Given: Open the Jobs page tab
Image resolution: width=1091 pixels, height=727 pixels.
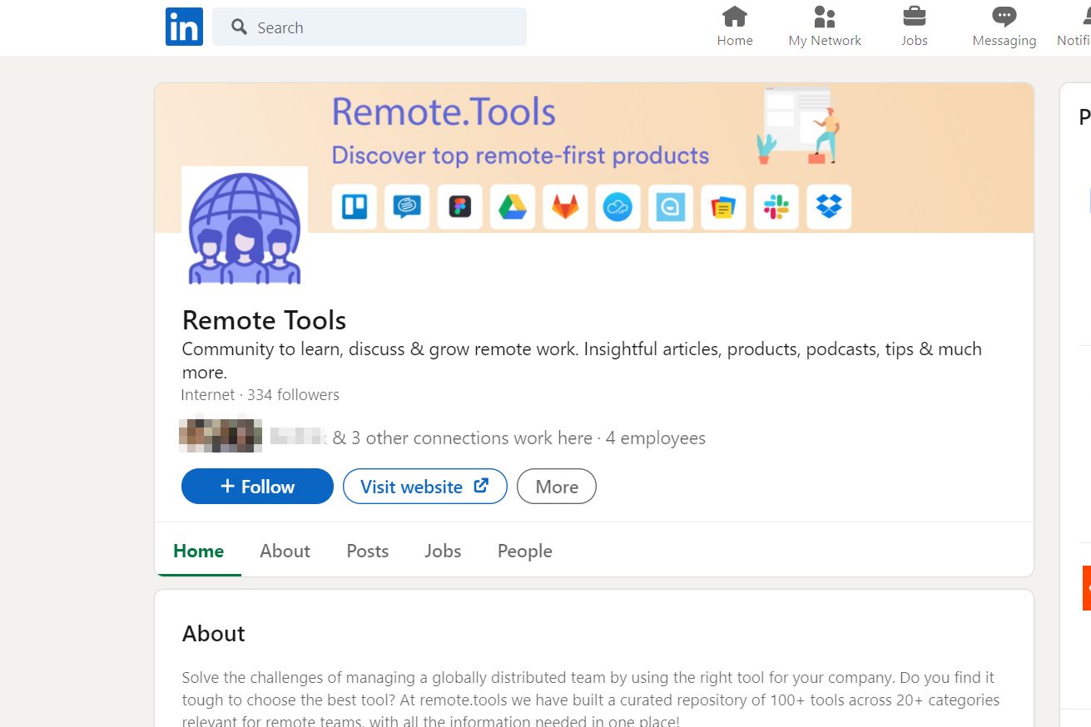Looking at the screenshot, I should pyautogui.click(x=443, y=551).
